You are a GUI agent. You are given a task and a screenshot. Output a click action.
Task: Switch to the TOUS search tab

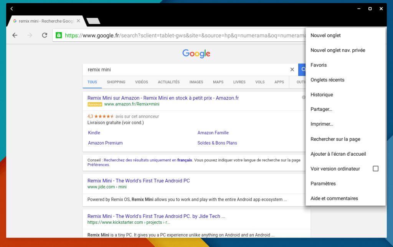point(92,82)
